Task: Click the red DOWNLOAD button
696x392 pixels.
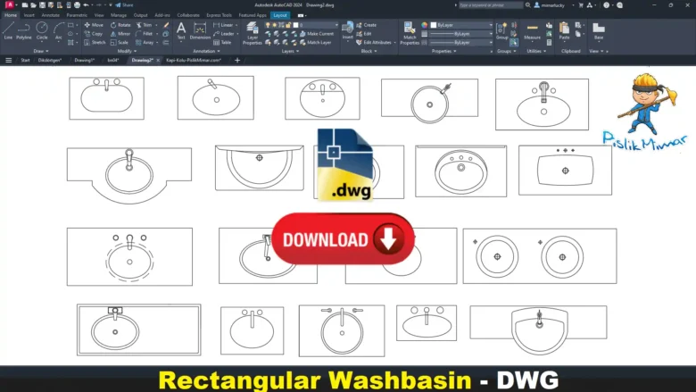Action: [x=344, y=239]
